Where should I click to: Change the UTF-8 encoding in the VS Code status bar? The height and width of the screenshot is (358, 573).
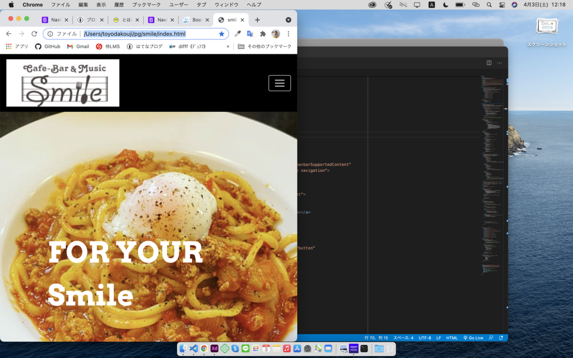click(x=425, y=338)
